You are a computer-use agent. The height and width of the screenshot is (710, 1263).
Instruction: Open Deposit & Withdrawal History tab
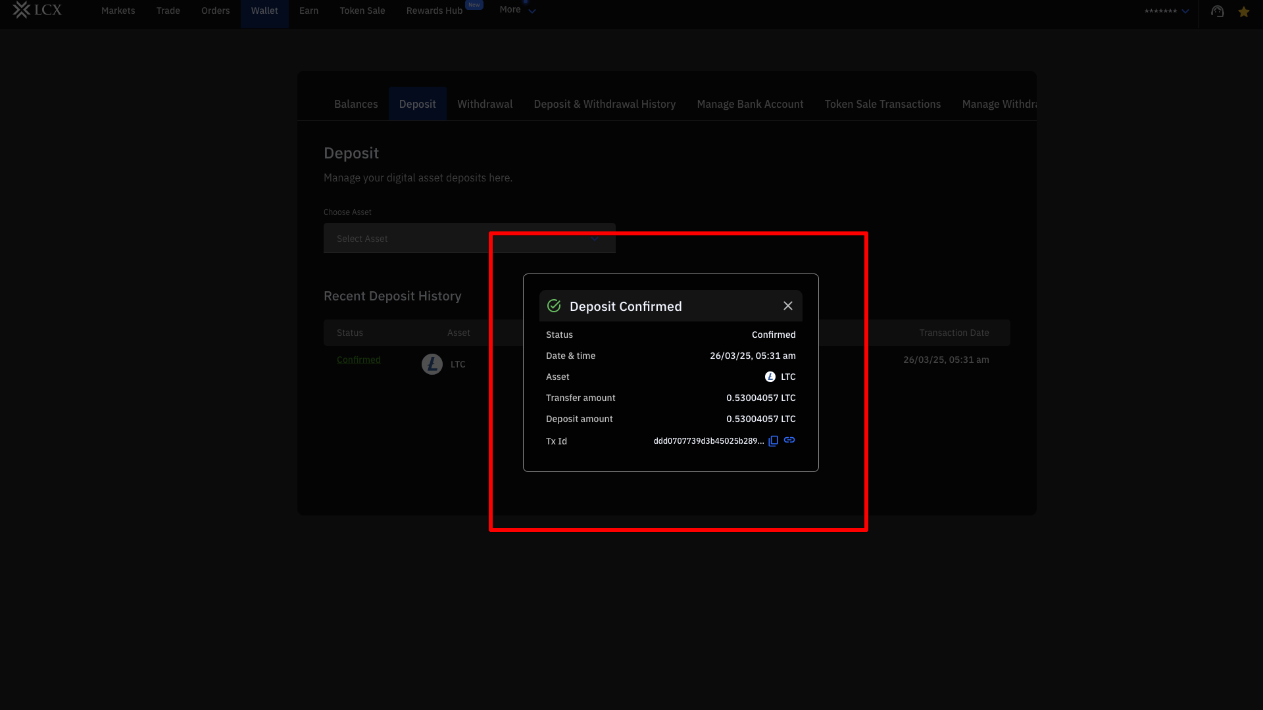click(x=605, y=104)
